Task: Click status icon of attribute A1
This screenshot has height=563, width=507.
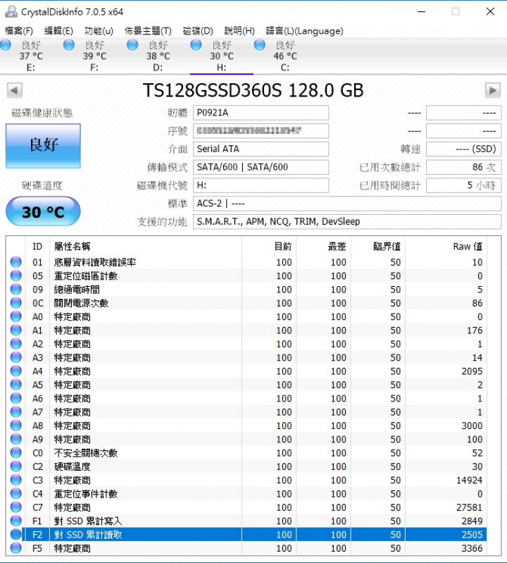Action: coord(15,330)
